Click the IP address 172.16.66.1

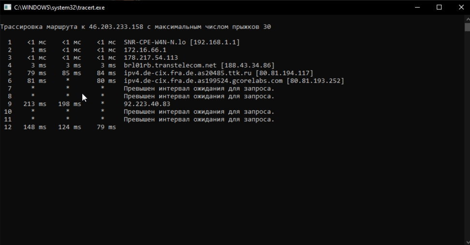[x=145, y=50]
